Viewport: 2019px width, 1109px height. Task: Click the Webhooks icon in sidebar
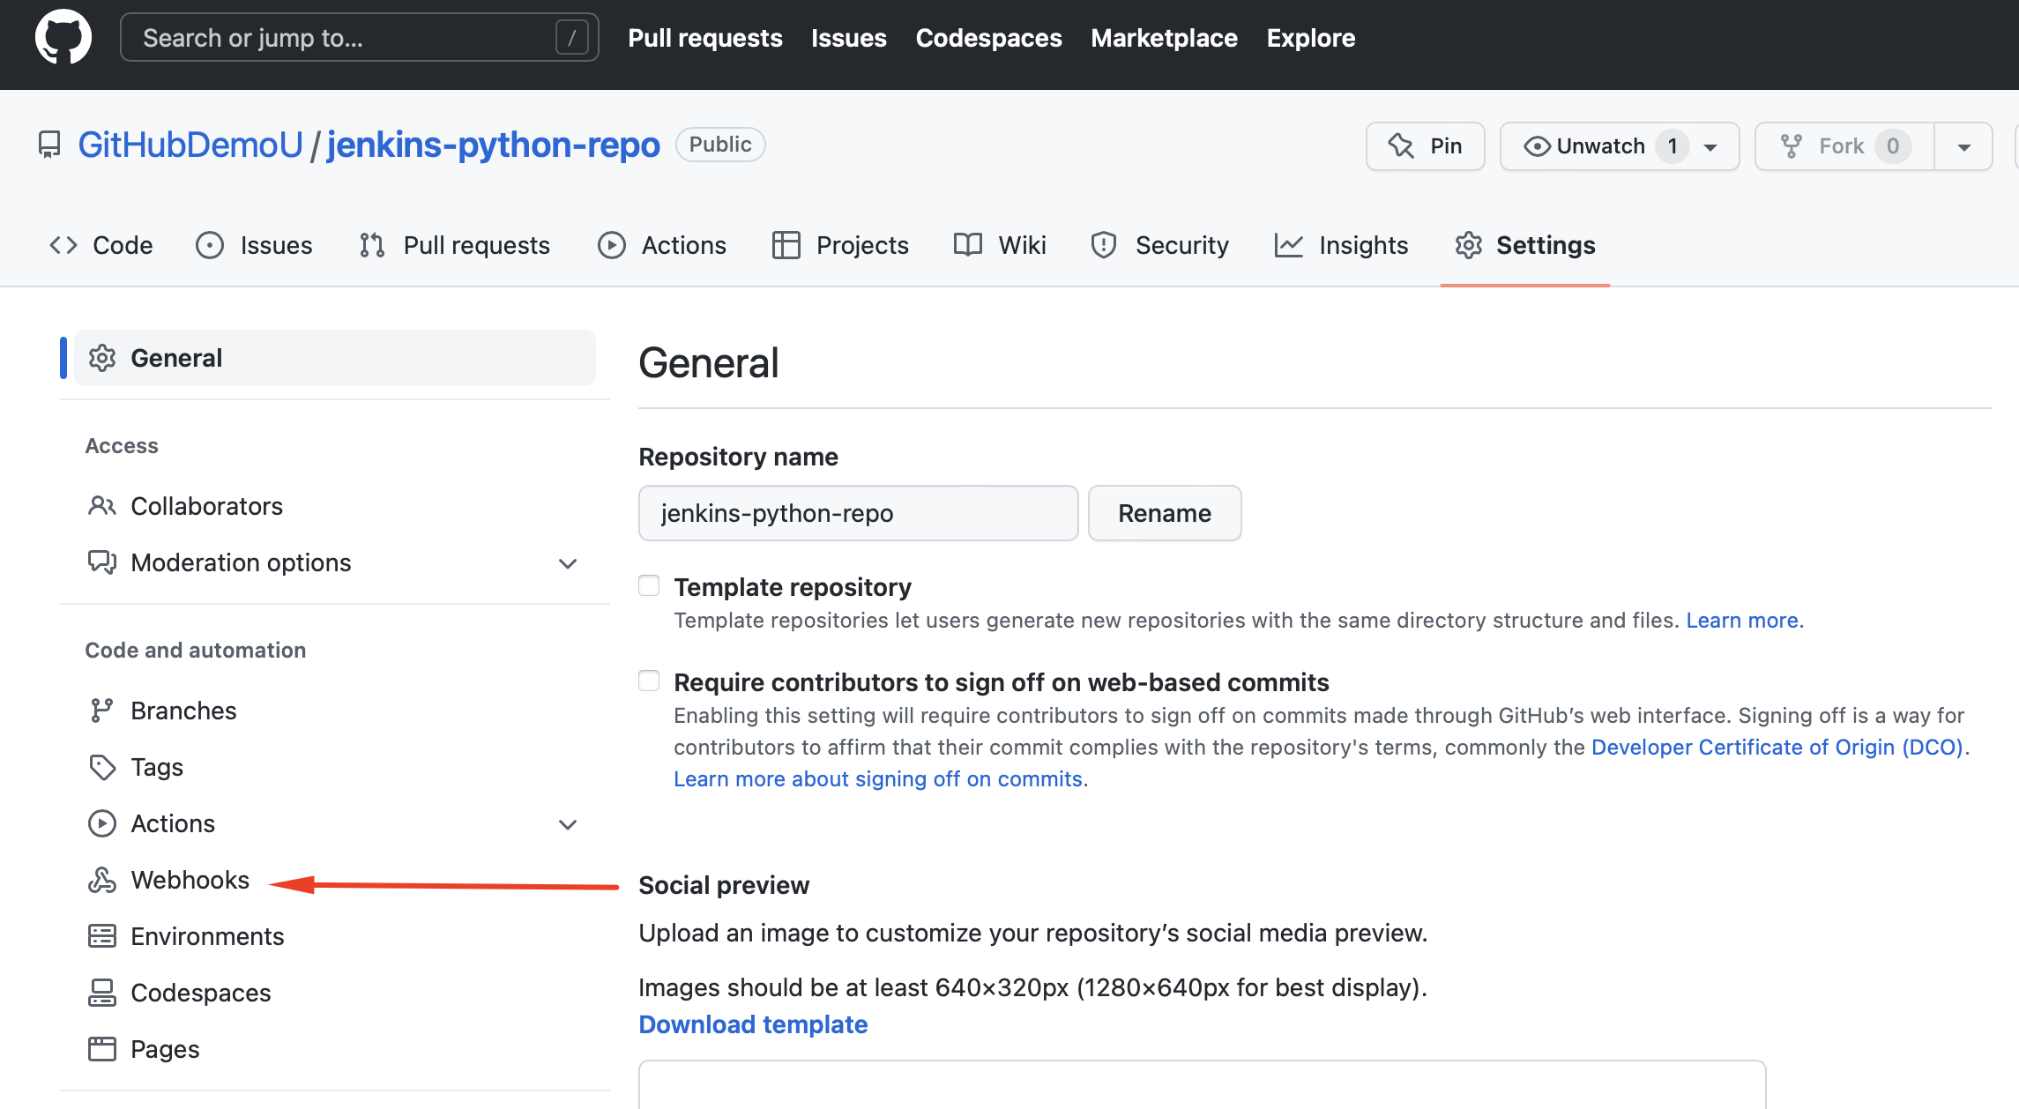[102, 880]
